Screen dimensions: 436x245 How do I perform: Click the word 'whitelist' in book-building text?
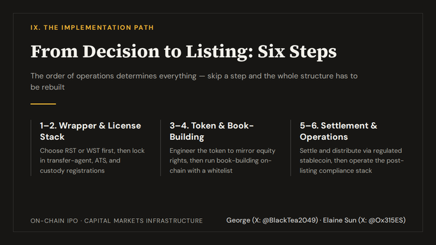[x=220, y=171]
